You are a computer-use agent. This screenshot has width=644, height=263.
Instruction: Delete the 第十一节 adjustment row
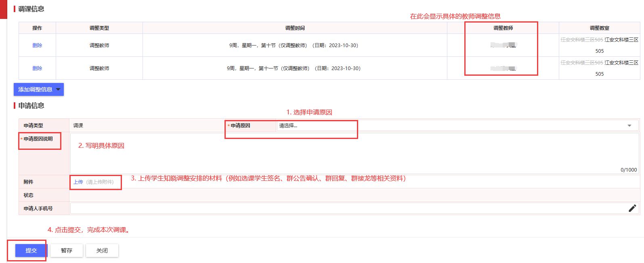[37, 68]
